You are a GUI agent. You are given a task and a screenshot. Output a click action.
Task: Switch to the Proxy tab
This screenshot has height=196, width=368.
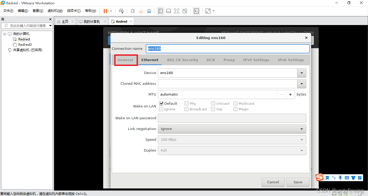(229, 60)
